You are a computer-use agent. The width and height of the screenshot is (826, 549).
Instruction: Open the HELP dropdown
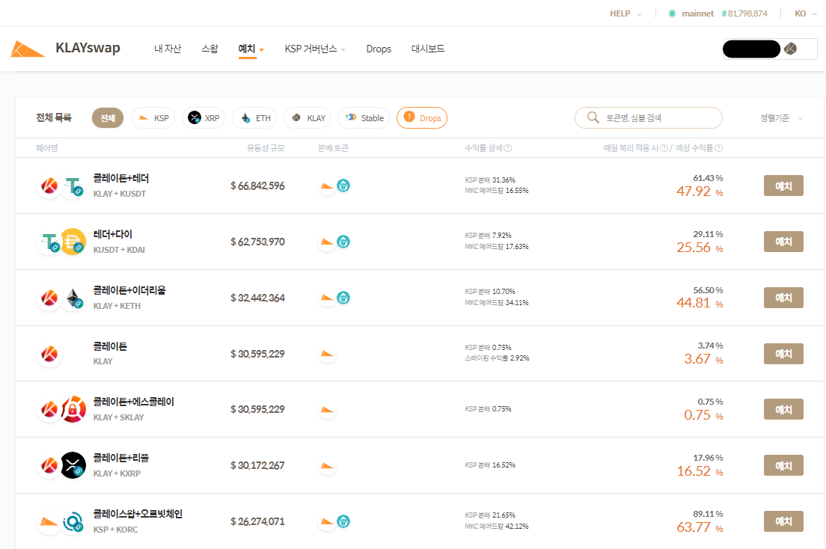tap(625, 13)
